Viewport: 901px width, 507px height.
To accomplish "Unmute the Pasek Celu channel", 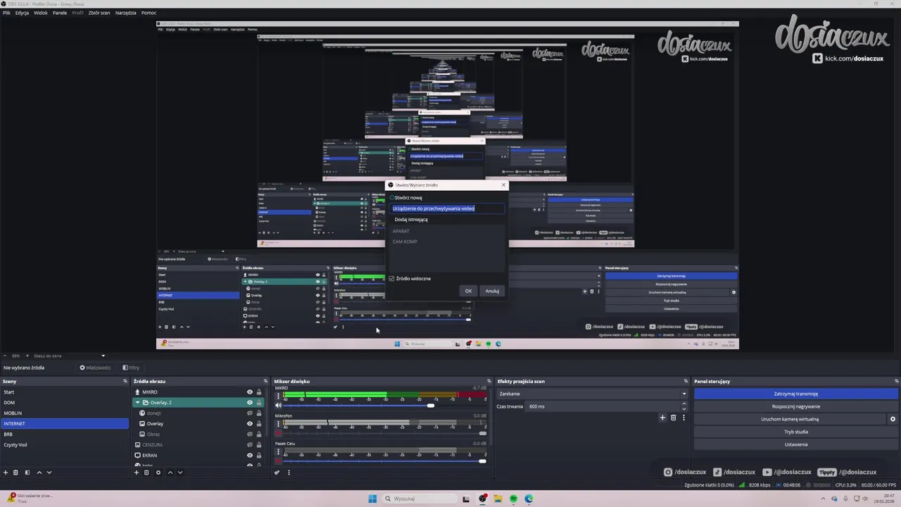I will [x=278, y=461].
